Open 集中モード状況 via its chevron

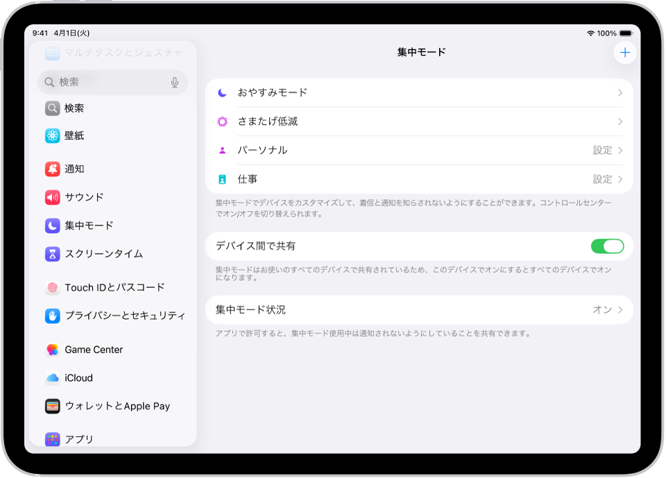(621, 310)
